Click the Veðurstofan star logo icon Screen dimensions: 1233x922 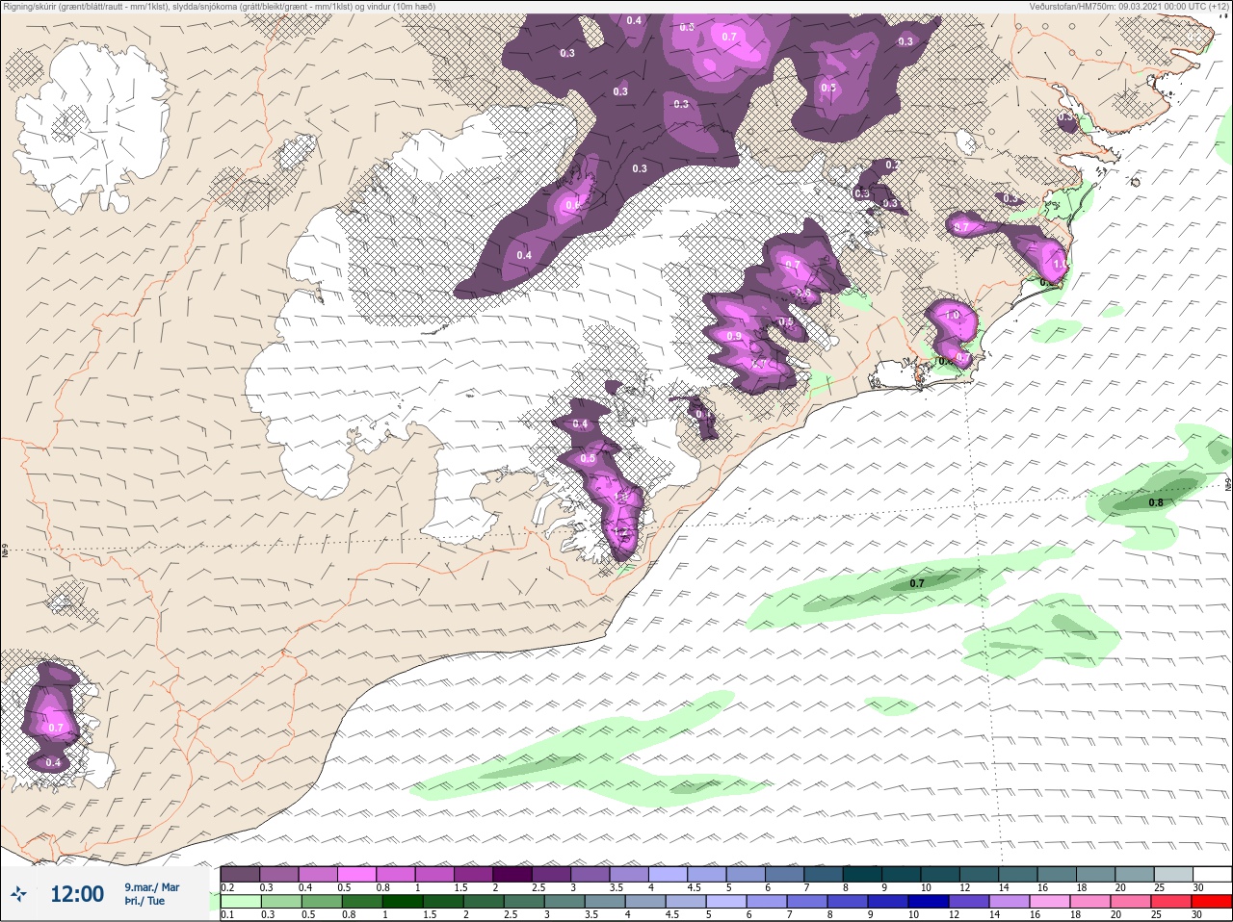point(19,894)
